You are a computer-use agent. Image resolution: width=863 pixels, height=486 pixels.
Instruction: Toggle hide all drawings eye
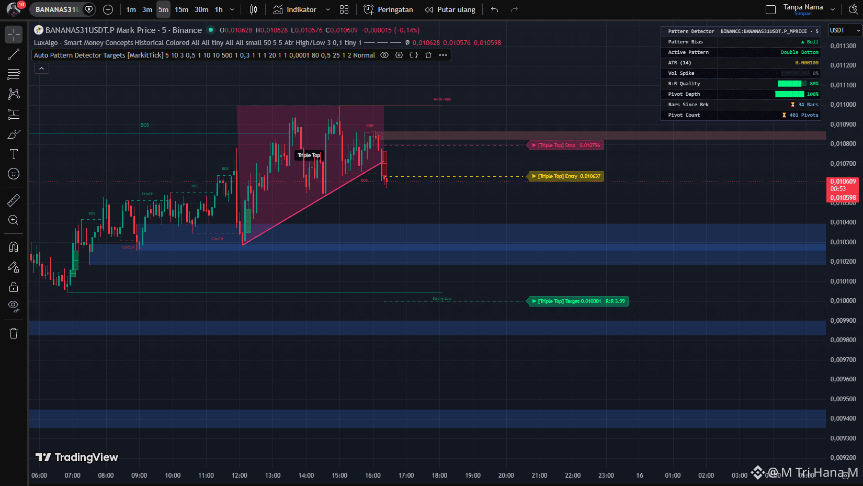click(14, 307)
